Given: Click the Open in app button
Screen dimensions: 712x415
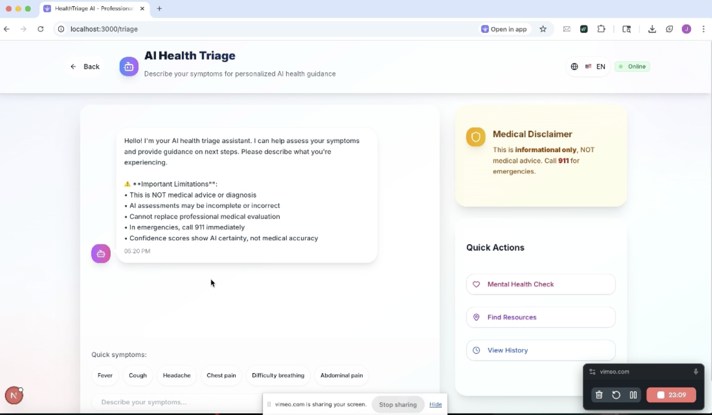Looking at the screenshot, I should coord(504,29).
